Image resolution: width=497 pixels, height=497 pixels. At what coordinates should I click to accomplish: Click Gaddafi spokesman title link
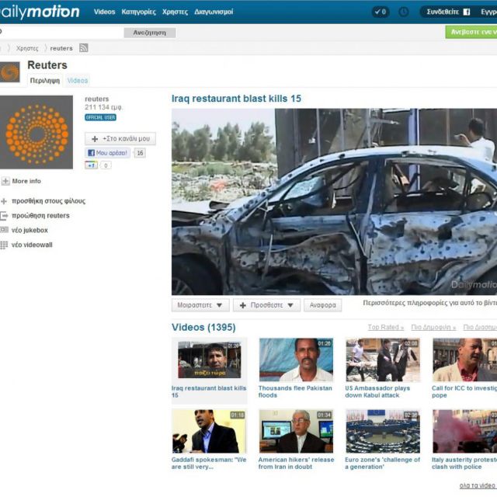(x=209, y=463)
